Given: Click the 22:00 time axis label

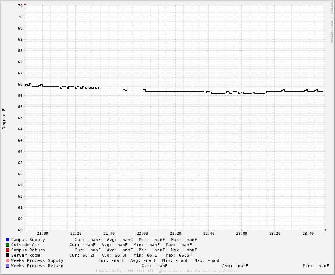Looking at the screenshot, I should pos(142,234).
